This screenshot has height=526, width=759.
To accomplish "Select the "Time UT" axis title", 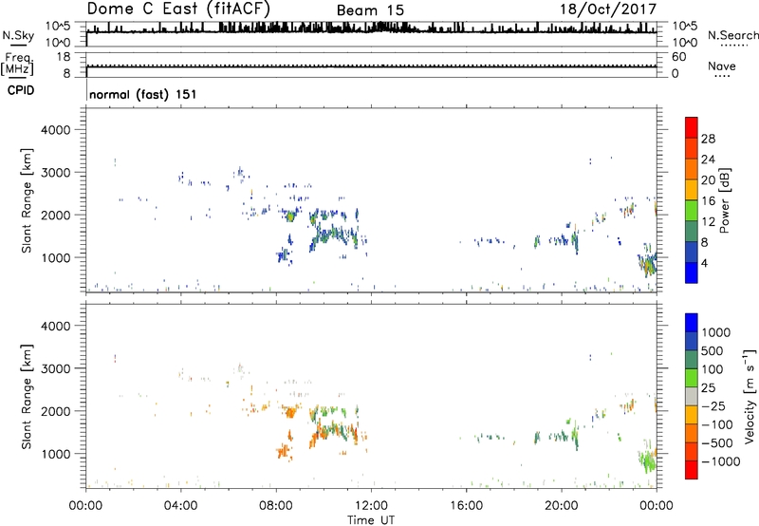I will click(x=371, y=520).
